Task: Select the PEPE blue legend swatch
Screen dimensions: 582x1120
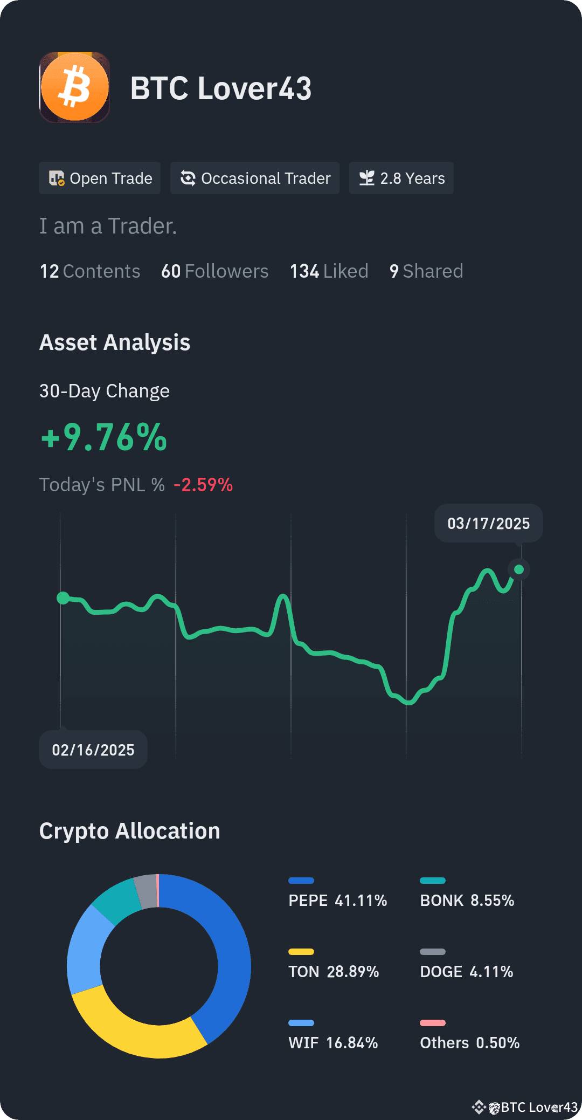Action: [301, 881]
